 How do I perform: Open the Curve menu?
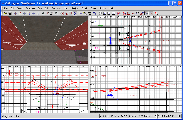pos(94,8)
